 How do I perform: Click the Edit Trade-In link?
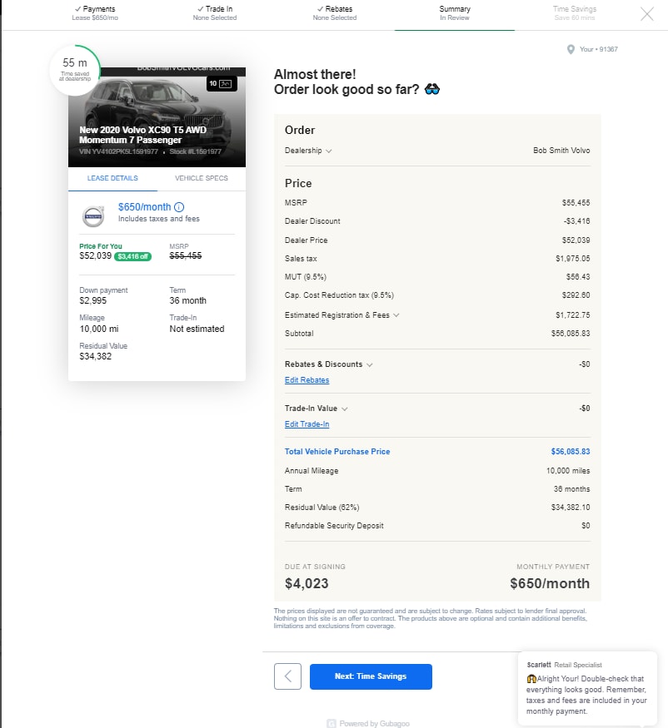pyautogui.click(x=307, y=424)
